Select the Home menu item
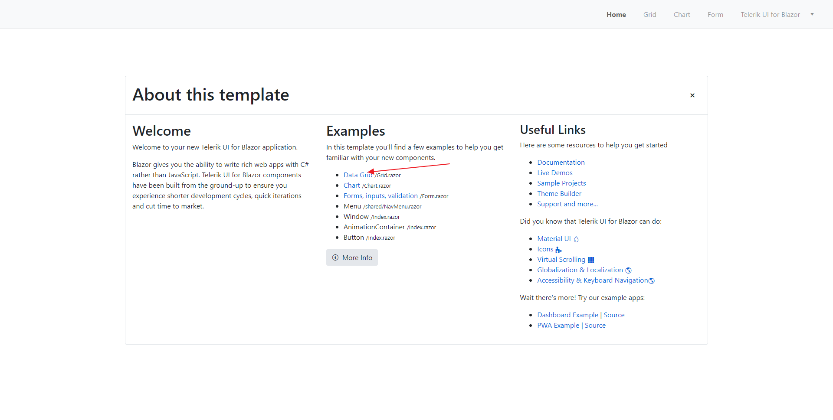Screen dimensions: 833x420 pos(616,15)
